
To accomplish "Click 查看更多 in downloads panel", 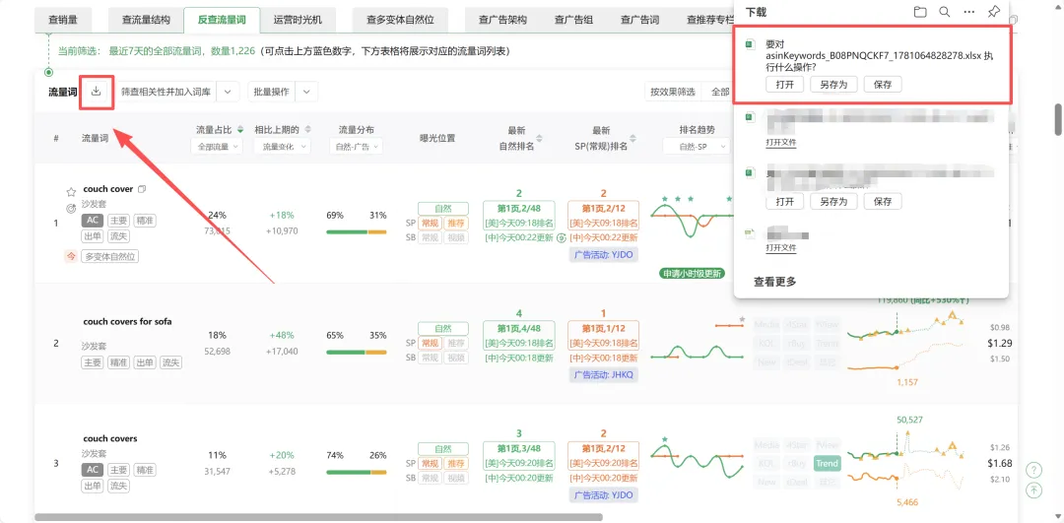I will (775, 282).
